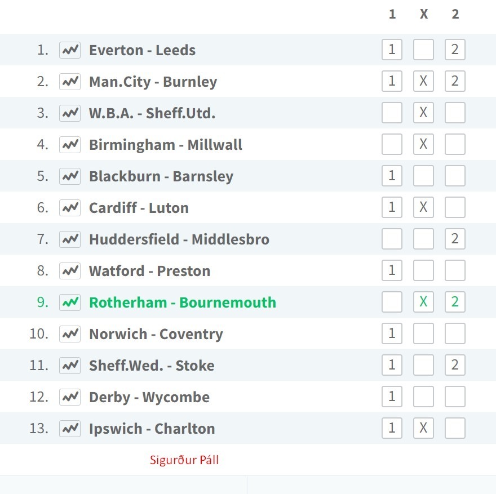Toggle the 1 box for W.B.A. - Sheff.Utd.
This screenshot has height=494, width=496.
[x=392, y=113]
